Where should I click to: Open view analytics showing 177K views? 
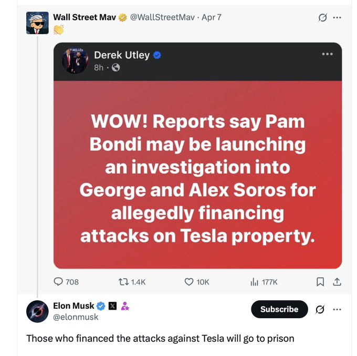click(255, 282)
